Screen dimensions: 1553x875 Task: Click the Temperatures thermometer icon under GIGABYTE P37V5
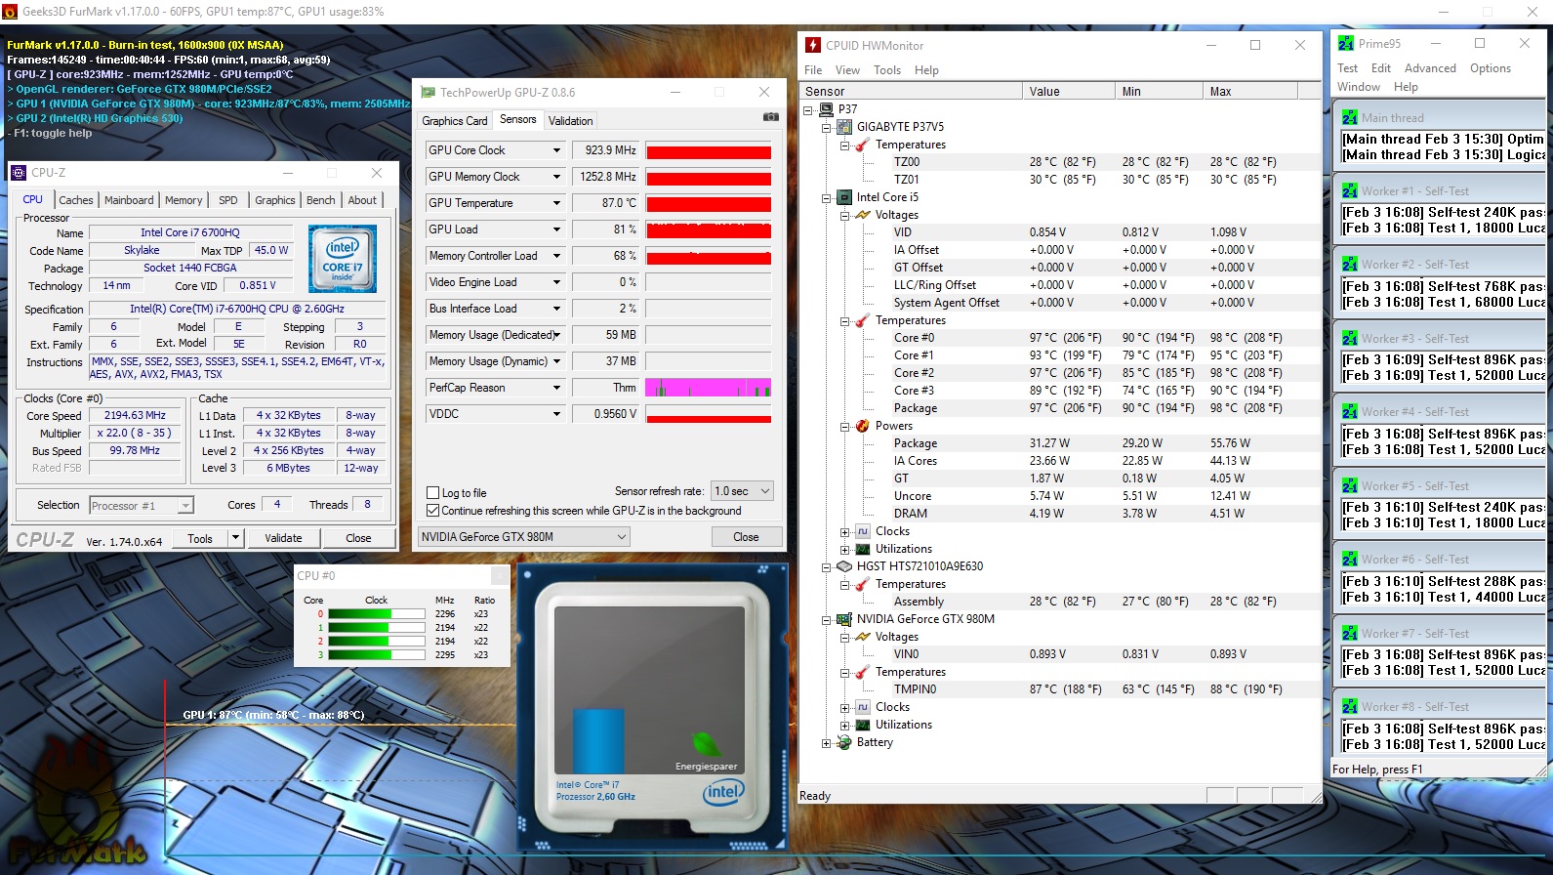(863, 145)
